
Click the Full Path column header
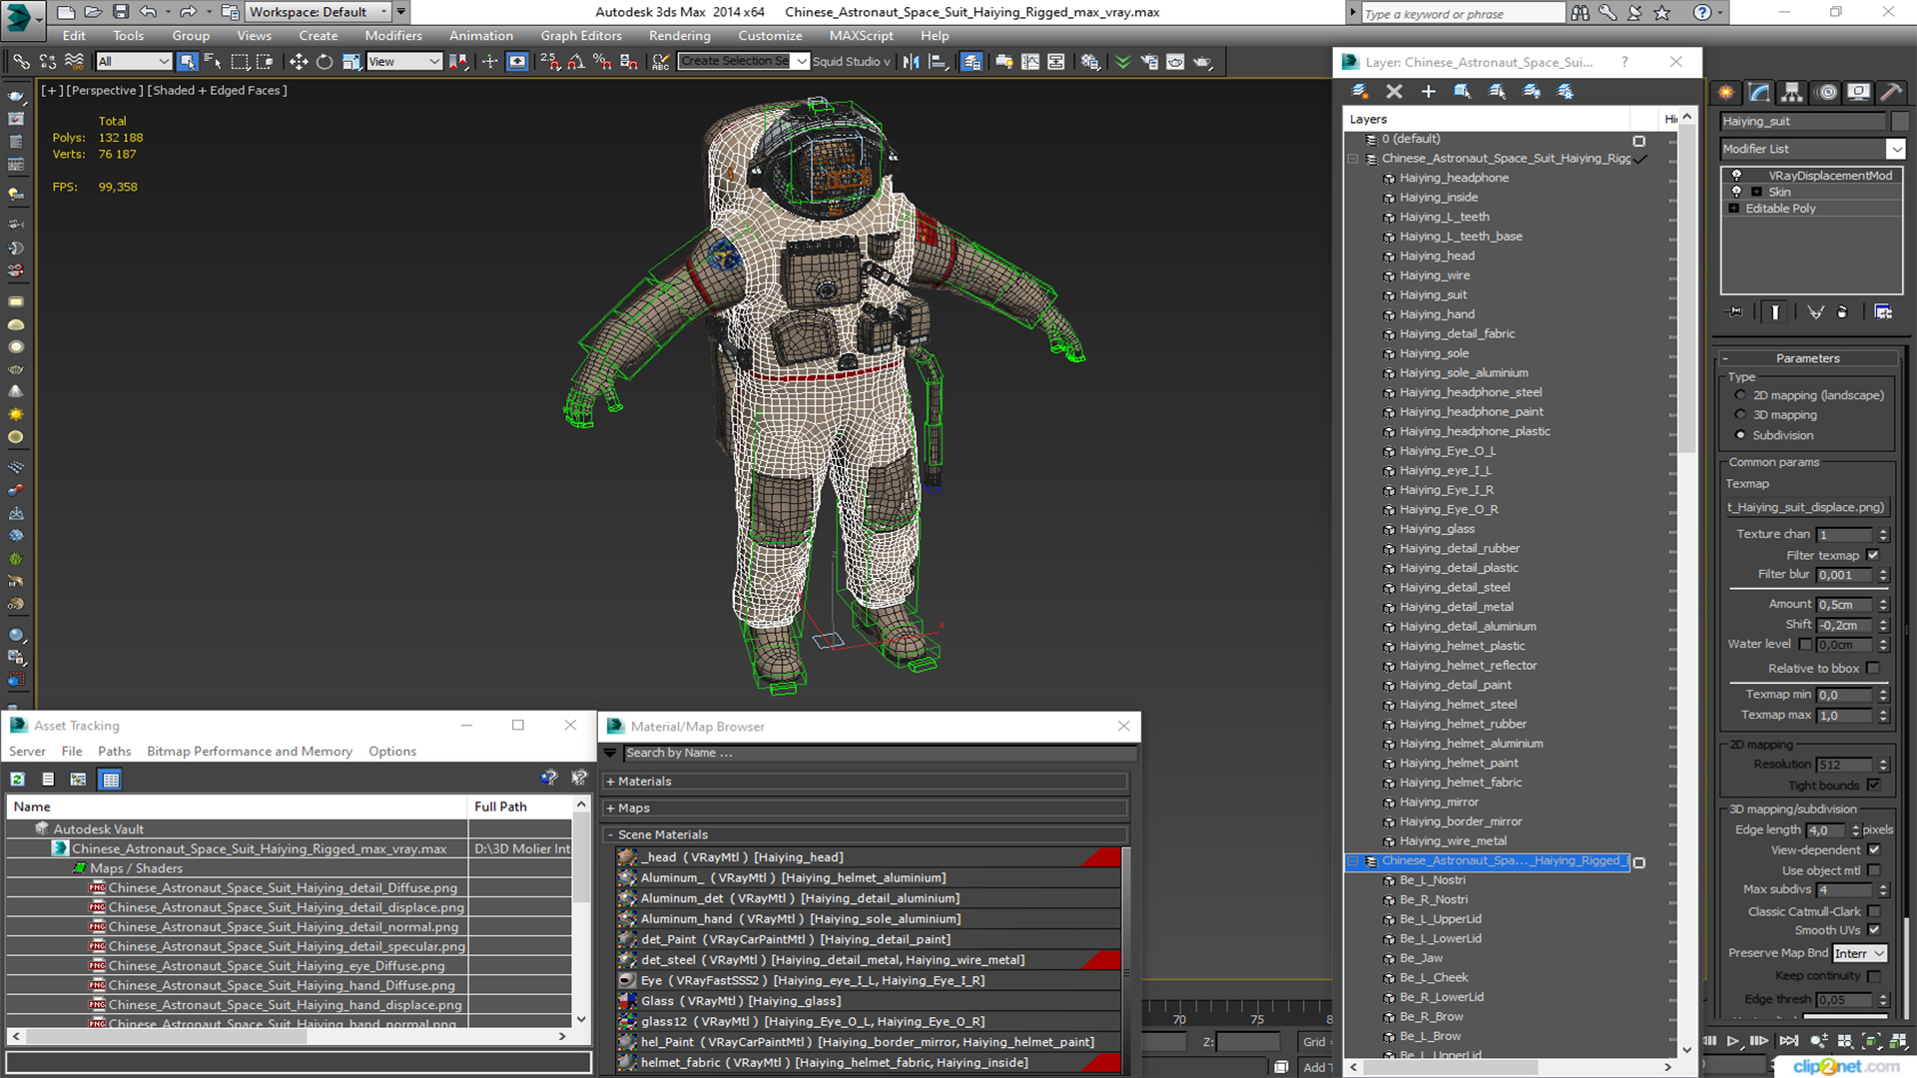[519, 807]
